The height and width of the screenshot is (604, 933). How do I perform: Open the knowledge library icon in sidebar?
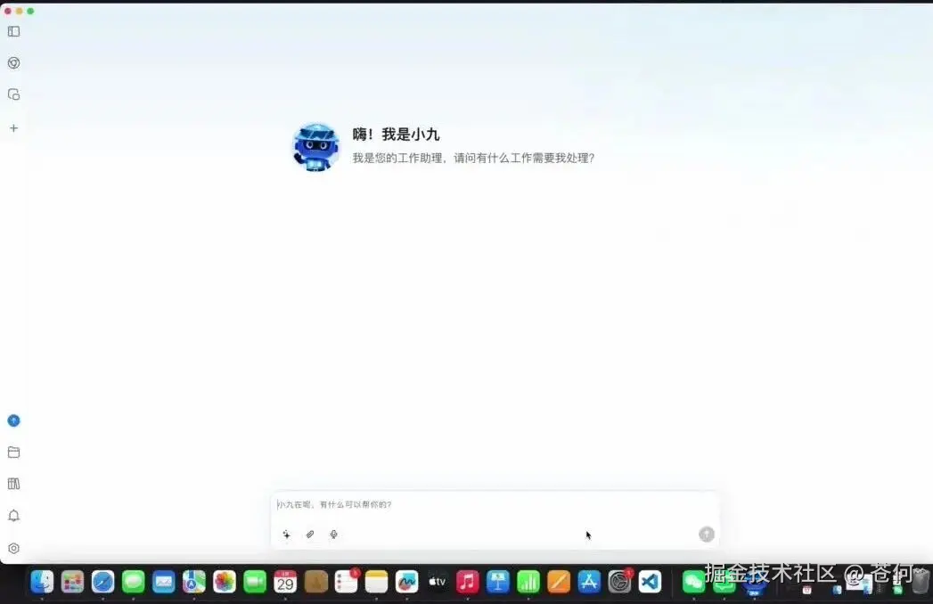[x=13, y=484]
